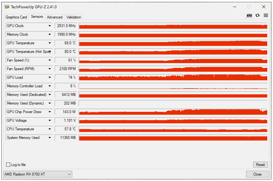
Task: Open the GPU Temperature dropdown arrow
Action: pyautogui.click(x=50, y=43)
